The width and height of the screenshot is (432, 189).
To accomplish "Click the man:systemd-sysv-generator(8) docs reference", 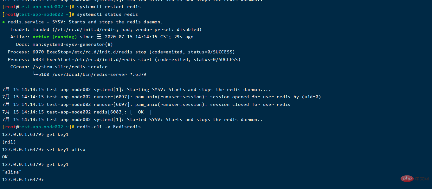I will [73, 45].
